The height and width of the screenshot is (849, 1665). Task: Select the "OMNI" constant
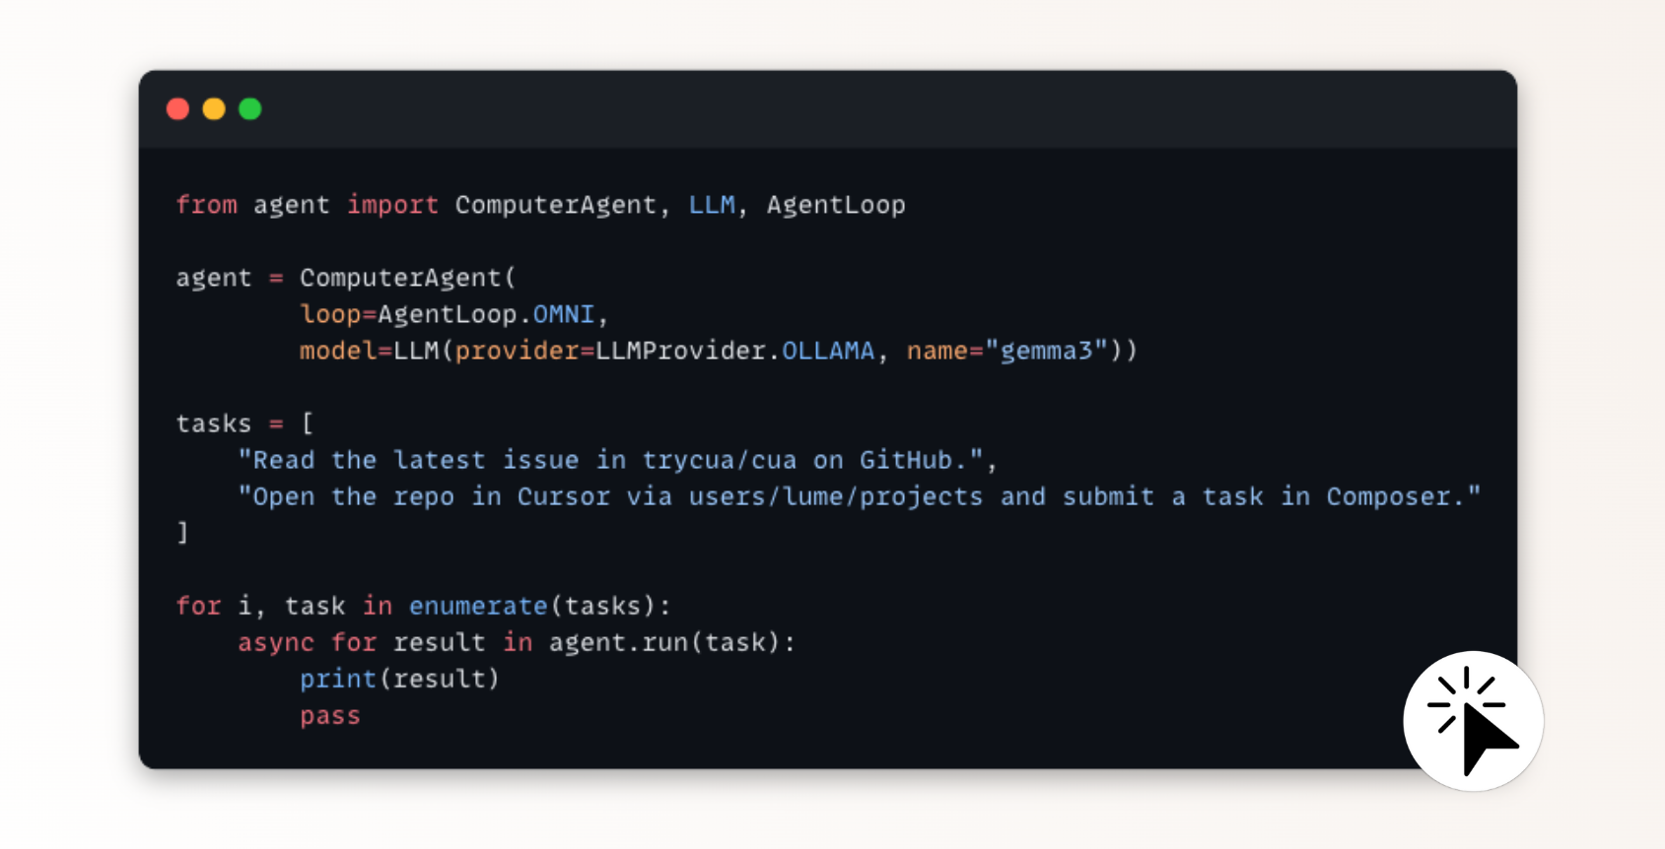point(563,314)
